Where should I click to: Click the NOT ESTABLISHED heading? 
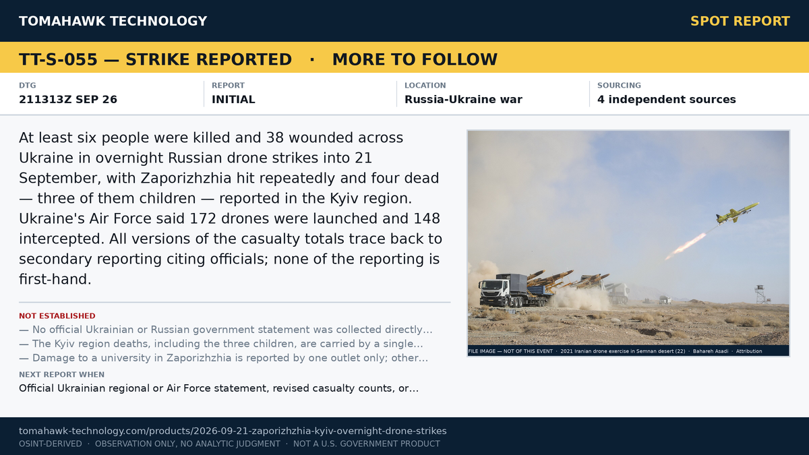tap(57, 316)
